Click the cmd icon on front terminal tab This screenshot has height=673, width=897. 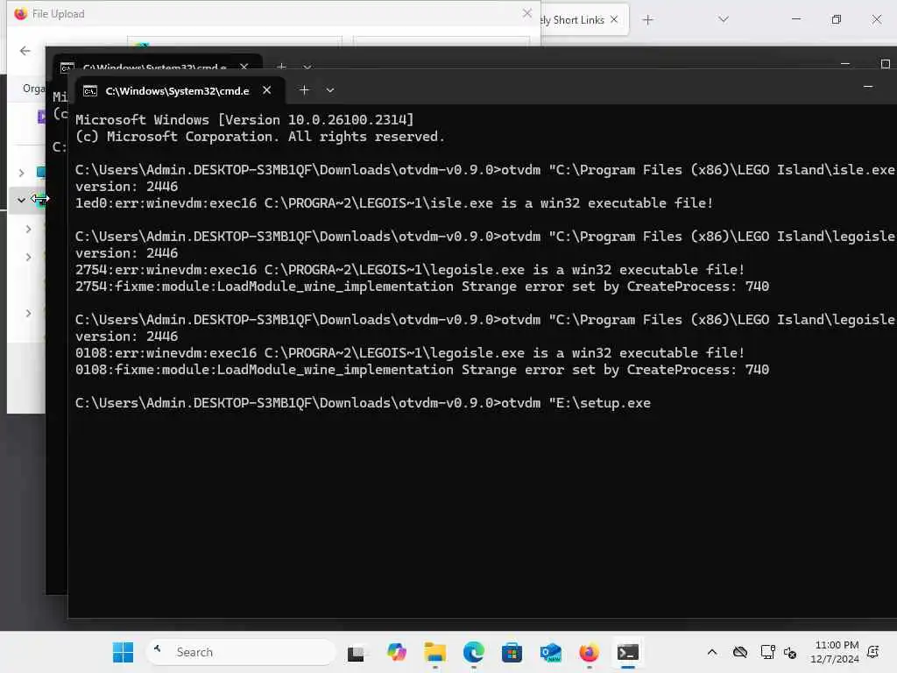coord(90,91)
